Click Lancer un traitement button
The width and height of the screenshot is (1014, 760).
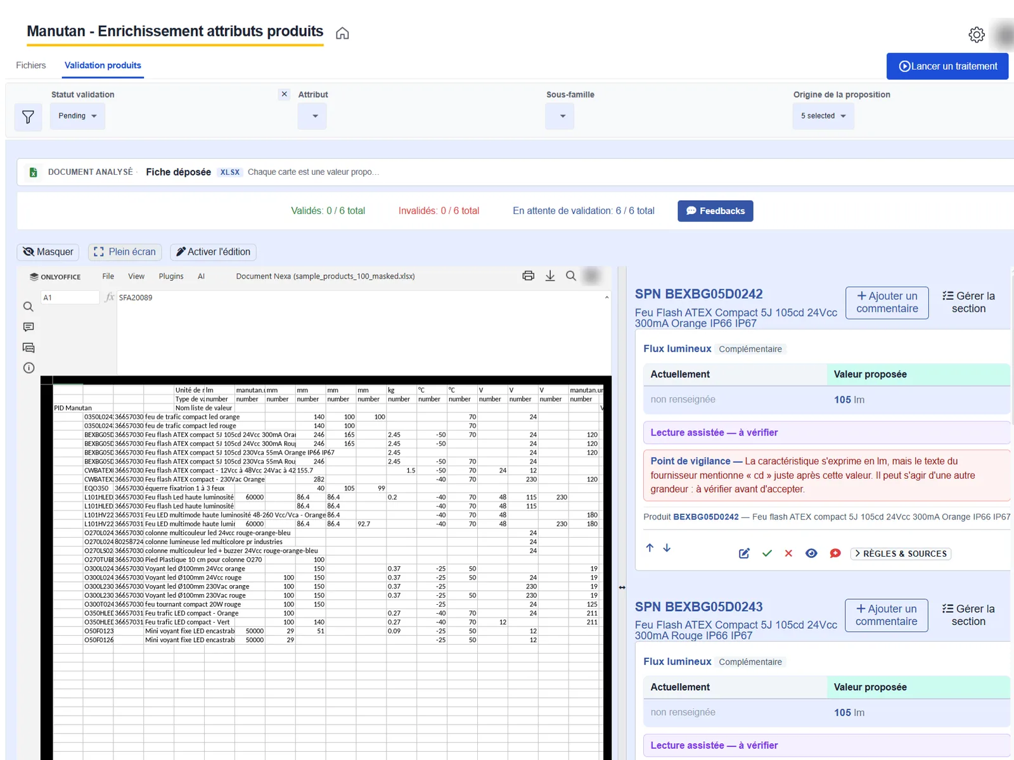947,66
